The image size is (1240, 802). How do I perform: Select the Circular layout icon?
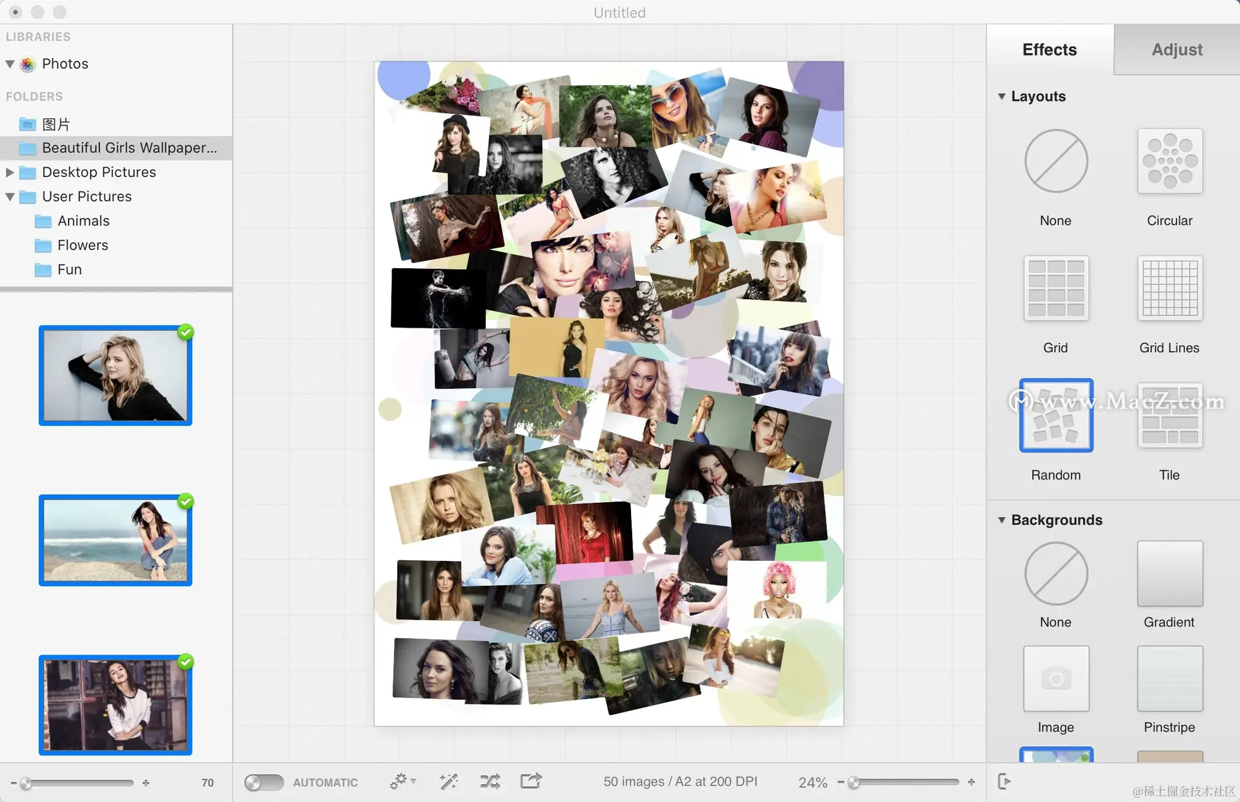click(1170, 162)
